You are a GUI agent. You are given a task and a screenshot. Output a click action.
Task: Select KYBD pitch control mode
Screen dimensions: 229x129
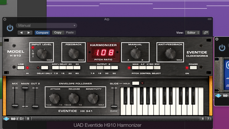[150, 67]
